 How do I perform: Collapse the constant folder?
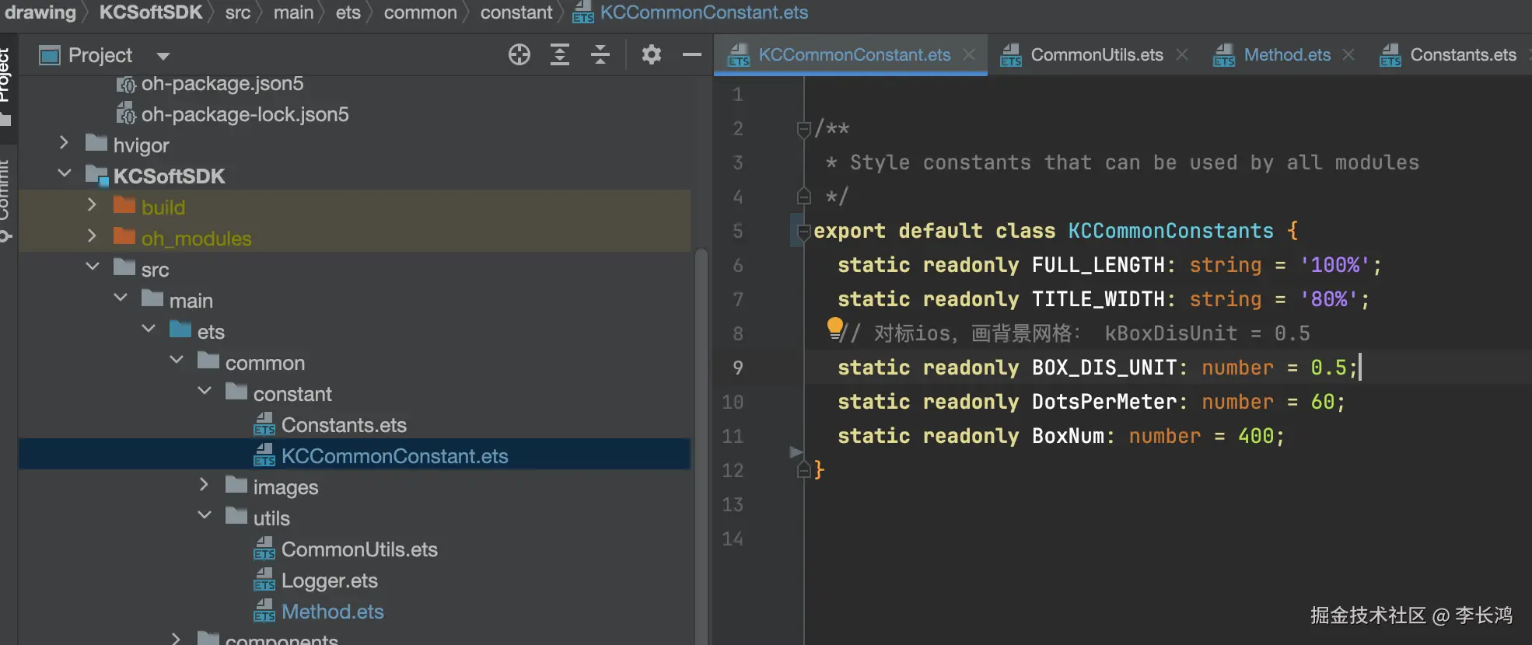tap(205, 392)
